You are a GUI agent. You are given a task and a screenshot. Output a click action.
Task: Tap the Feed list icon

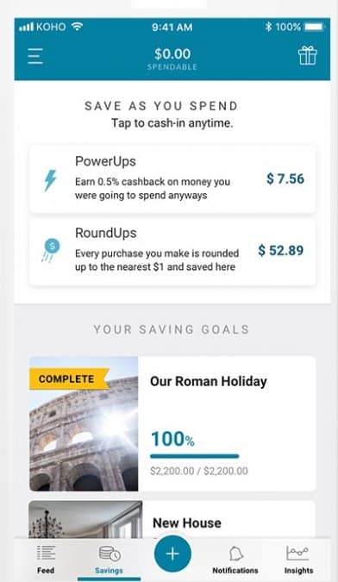(x=46, y=554)
